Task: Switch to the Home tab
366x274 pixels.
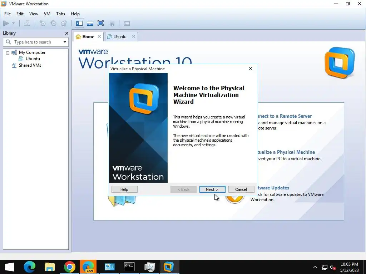Action: (x=88, y=37)
